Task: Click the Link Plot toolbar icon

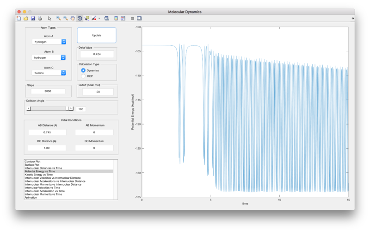Action: click(x=107, y=19)
